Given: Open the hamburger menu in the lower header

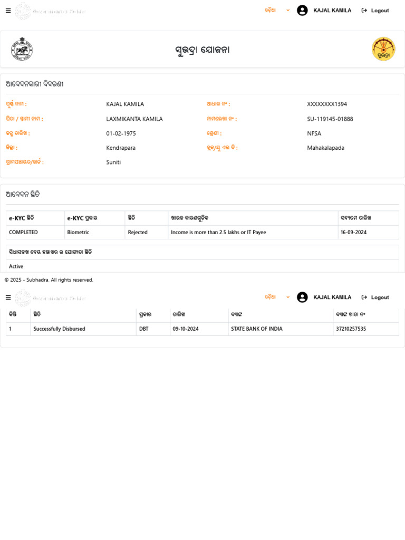Looking at the screenshot, I should [8, 297].
